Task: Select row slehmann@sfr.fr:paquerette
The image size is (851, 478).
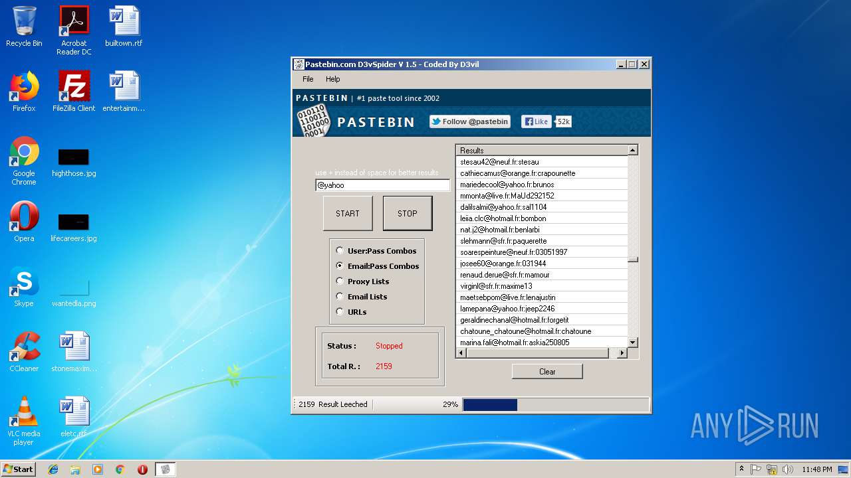Action: 542,241
